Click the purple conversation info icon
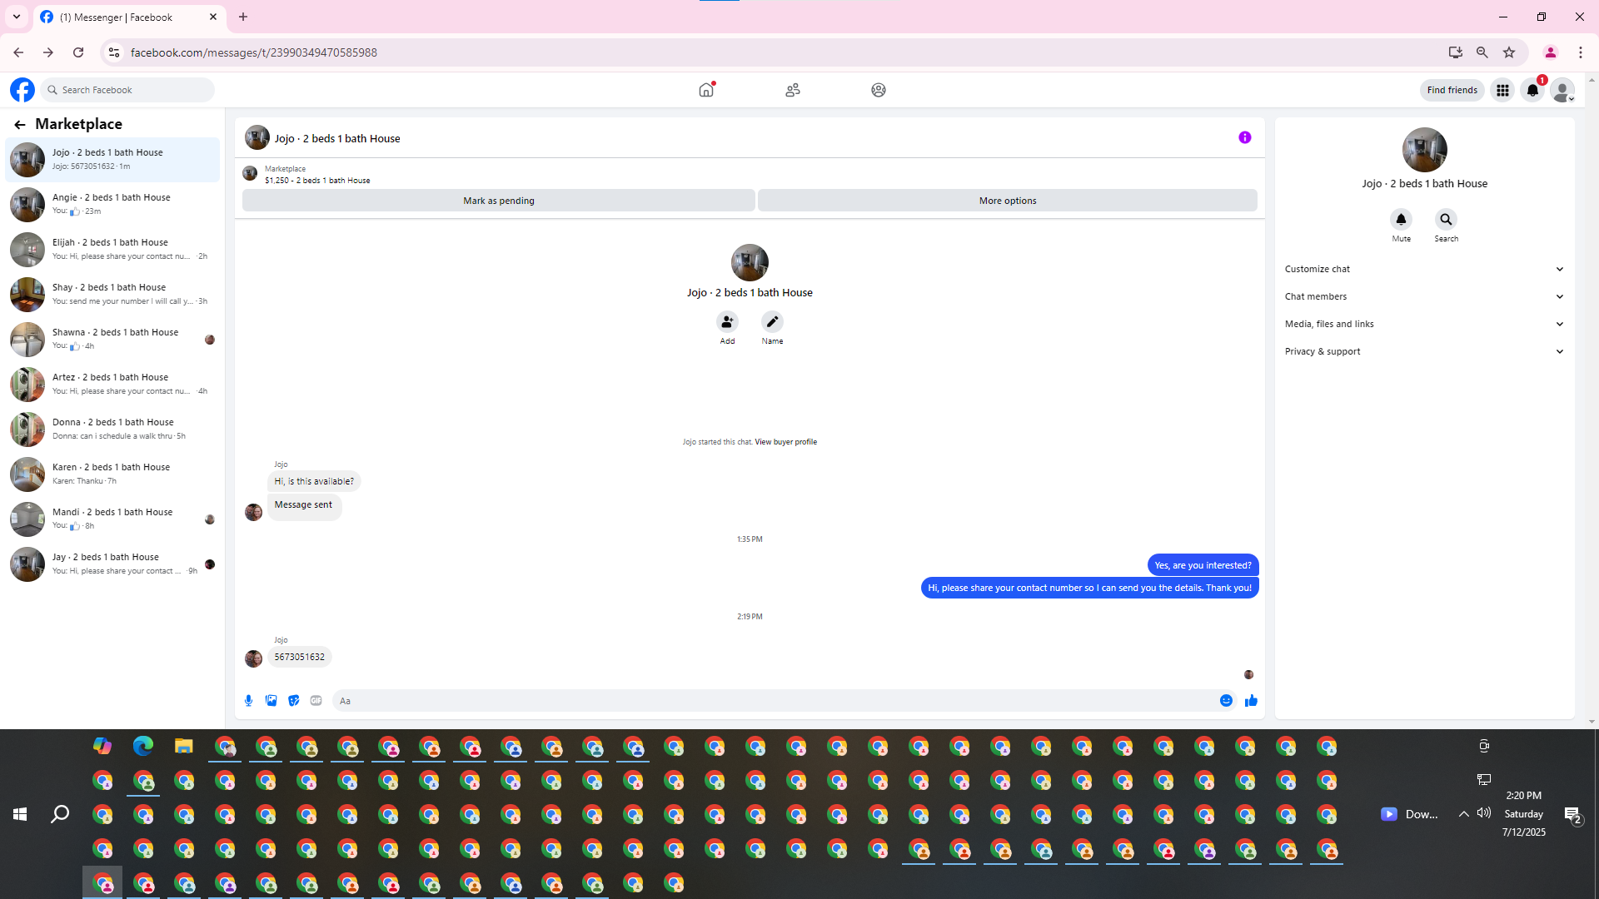The width and height of the screenshot is (1599, 899). click(x=1244, y=137)
